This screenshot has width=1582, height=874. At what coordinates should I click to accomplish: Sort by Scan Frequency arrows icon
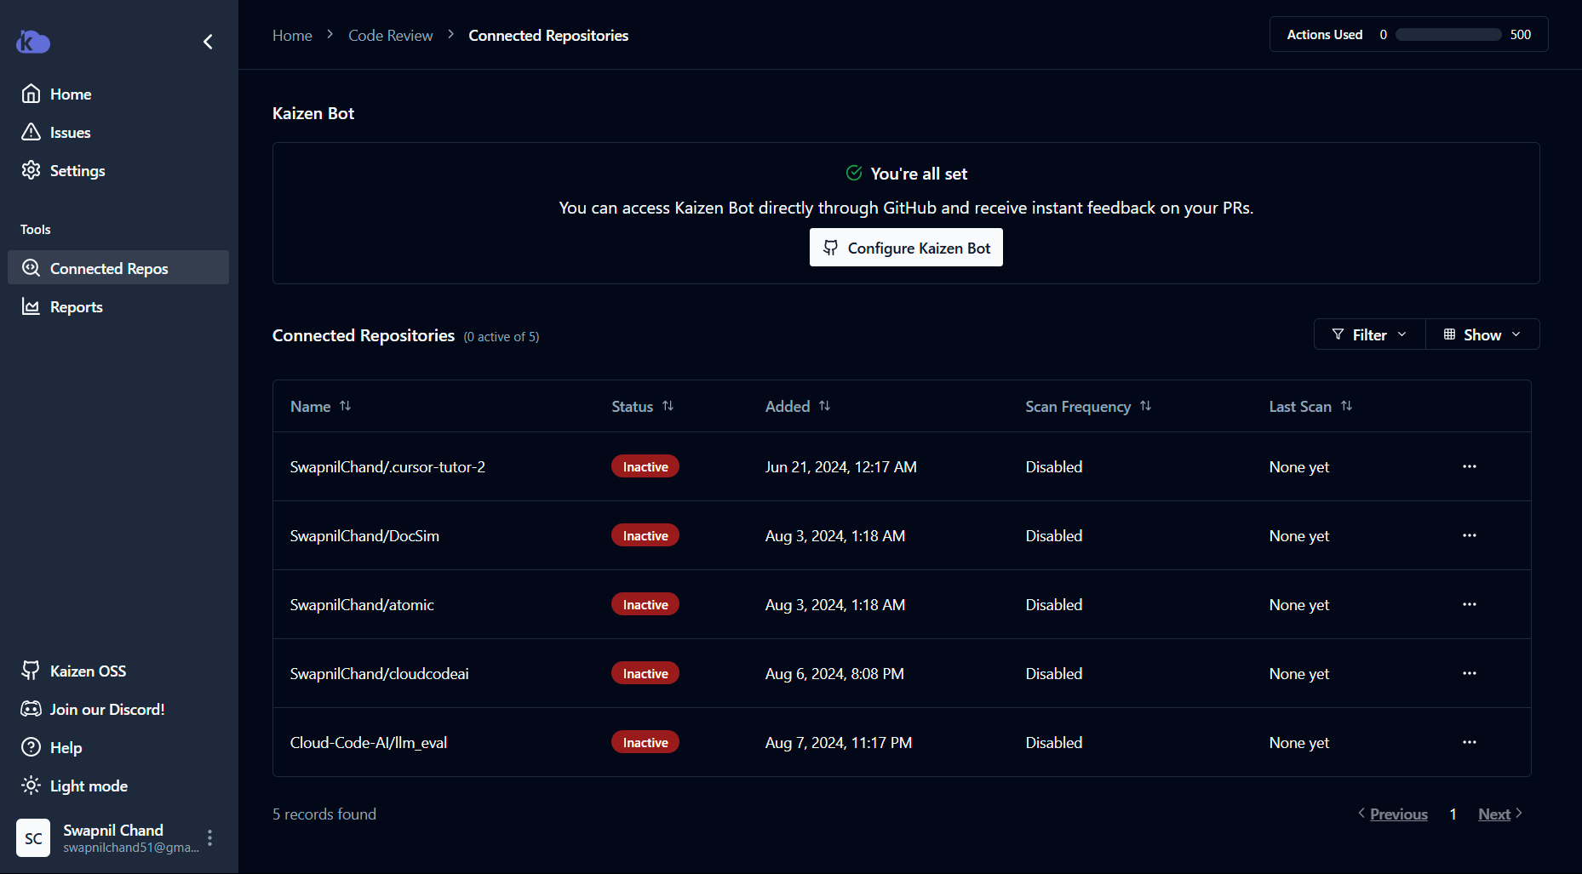click(1145, 406)
